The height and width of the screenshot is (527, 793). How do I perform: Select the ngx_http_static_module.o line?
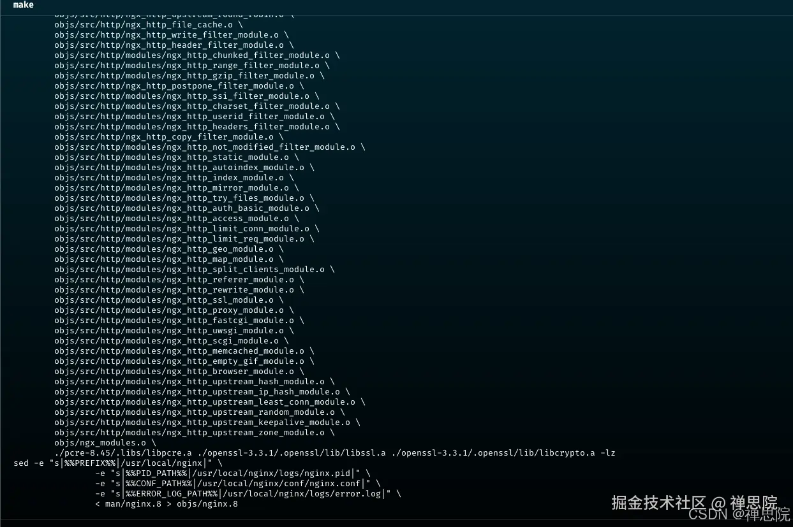pyautogui.click(x=176, y=157)
